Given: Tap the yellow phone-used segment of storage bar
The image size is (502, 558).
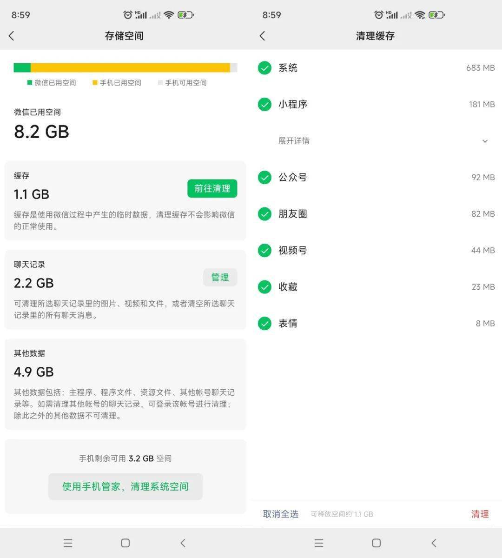Looking at the screenshot, I should click(x=131, y=68).
